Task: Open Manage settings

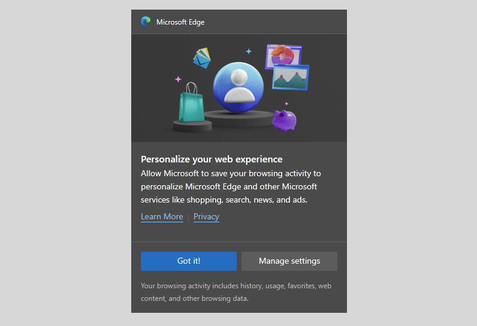Action: (x=289, y=261)
